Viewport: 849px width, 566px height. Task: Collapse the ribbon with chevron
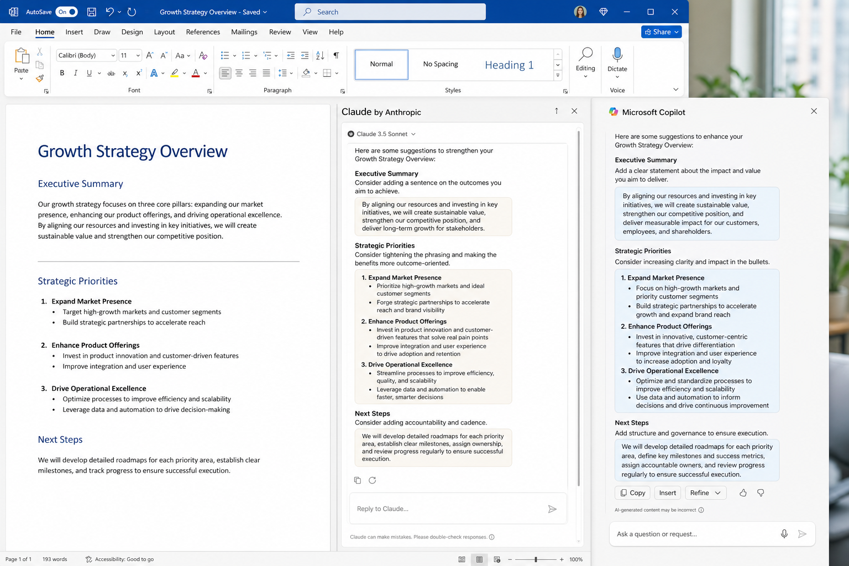click(x=675, y=90)
